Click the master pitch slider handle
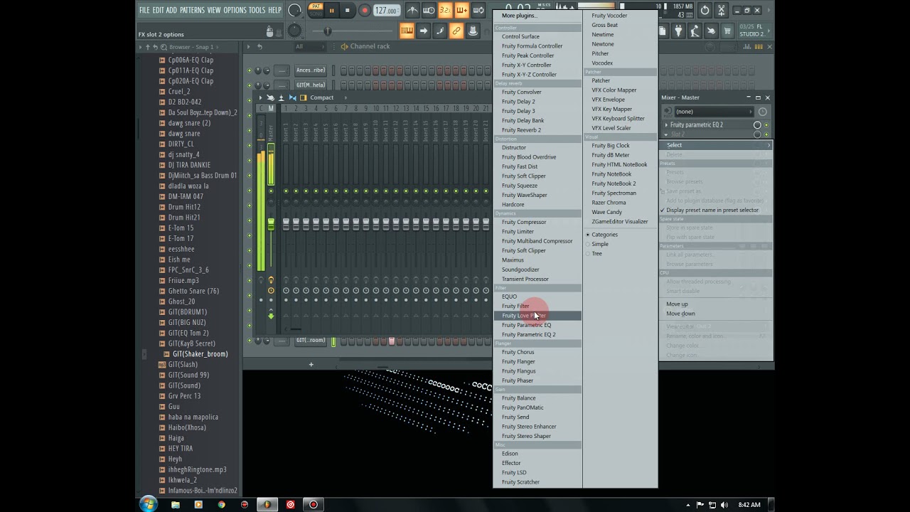The height and width of the screenshot is (512, 910). [327, 31]
